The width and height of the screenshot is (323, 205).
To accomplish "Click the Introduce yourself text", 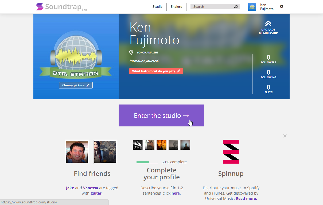I will pyautogui.click(x=144, y=61).
